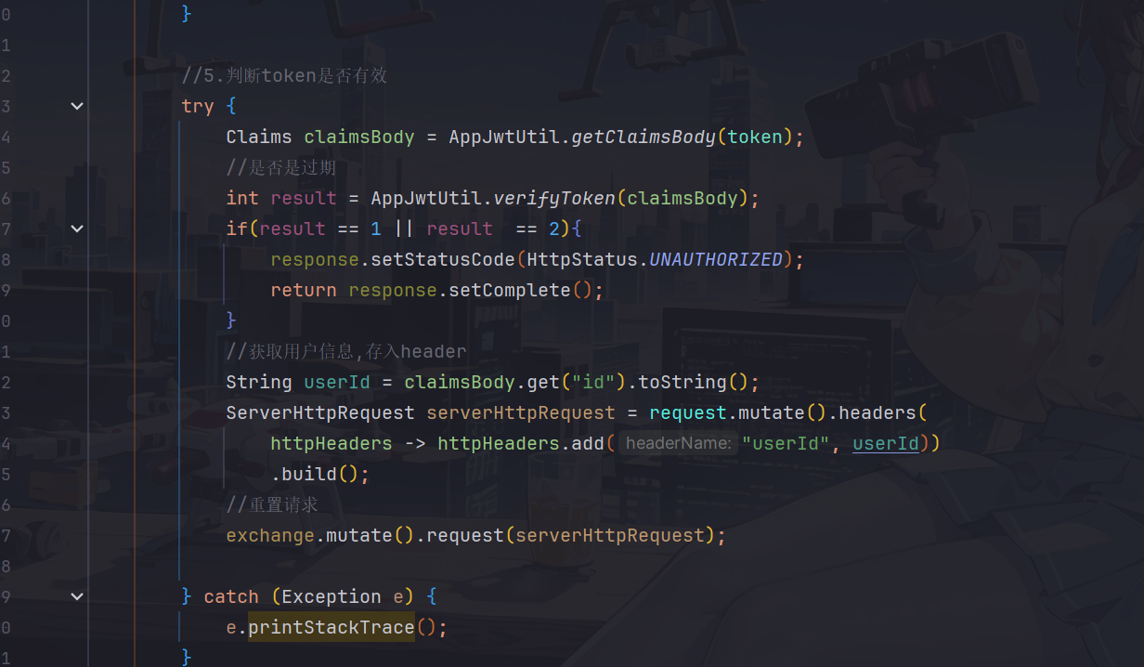Click the "exchange" variable

tap(270, 535)
